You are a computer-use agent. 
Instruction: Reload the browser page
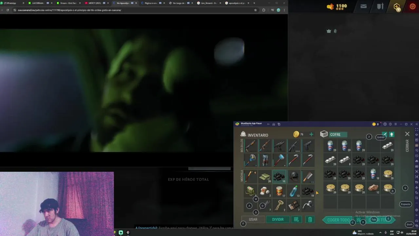point(8,10)
